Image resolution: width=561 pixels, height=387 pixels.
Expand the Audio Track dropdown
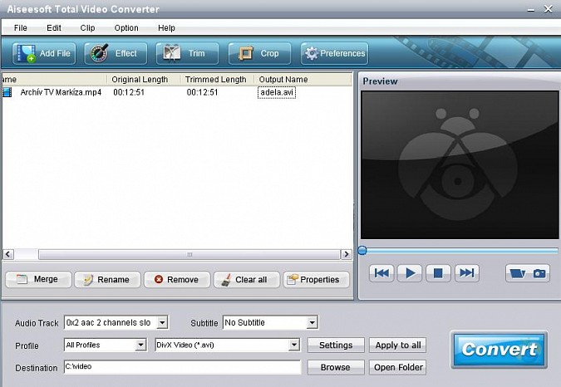[162, 323]
